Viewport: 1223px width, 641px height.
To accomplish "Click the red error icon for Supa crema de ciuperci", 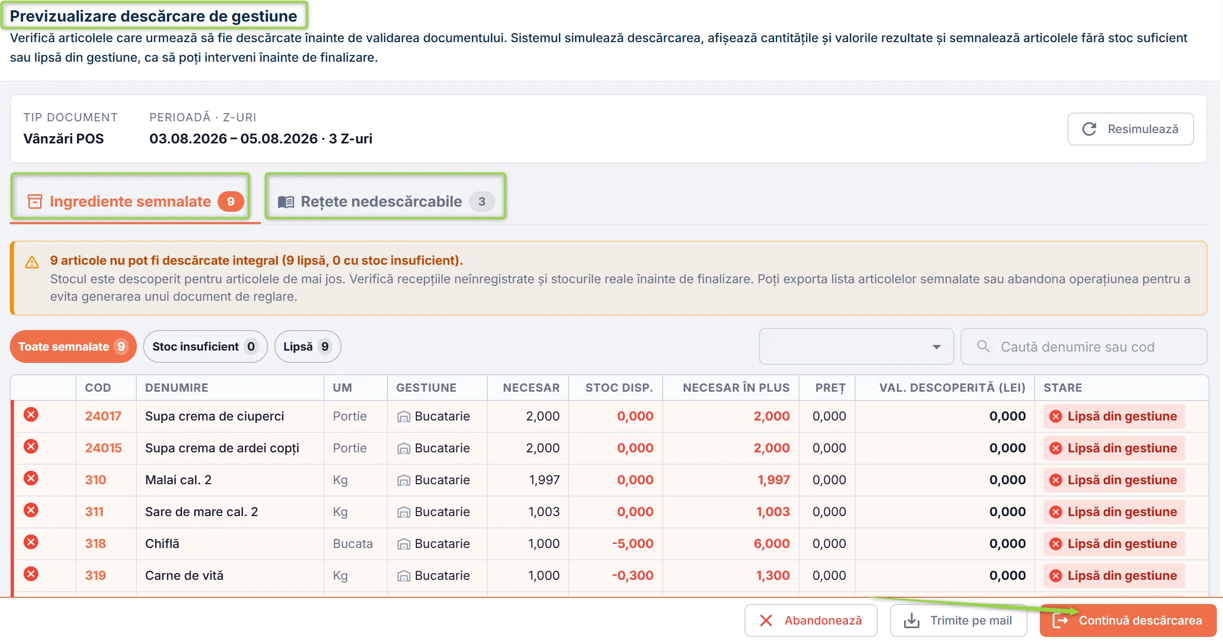I will click(x=31, y=415).
